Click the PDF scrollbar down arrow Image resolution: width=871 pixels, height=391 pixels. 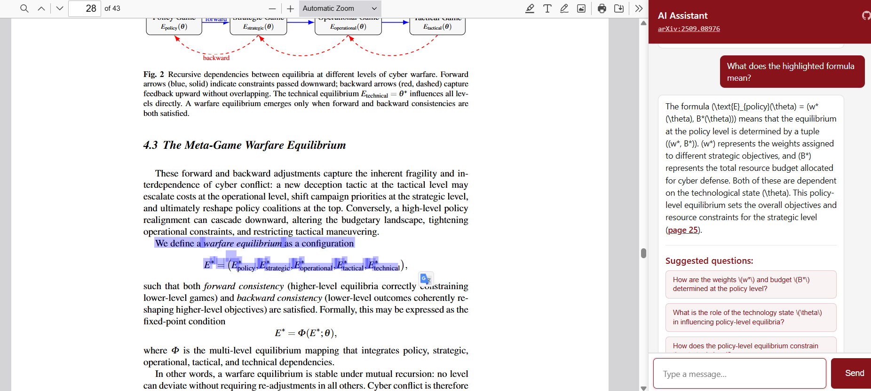click(643, 388)
